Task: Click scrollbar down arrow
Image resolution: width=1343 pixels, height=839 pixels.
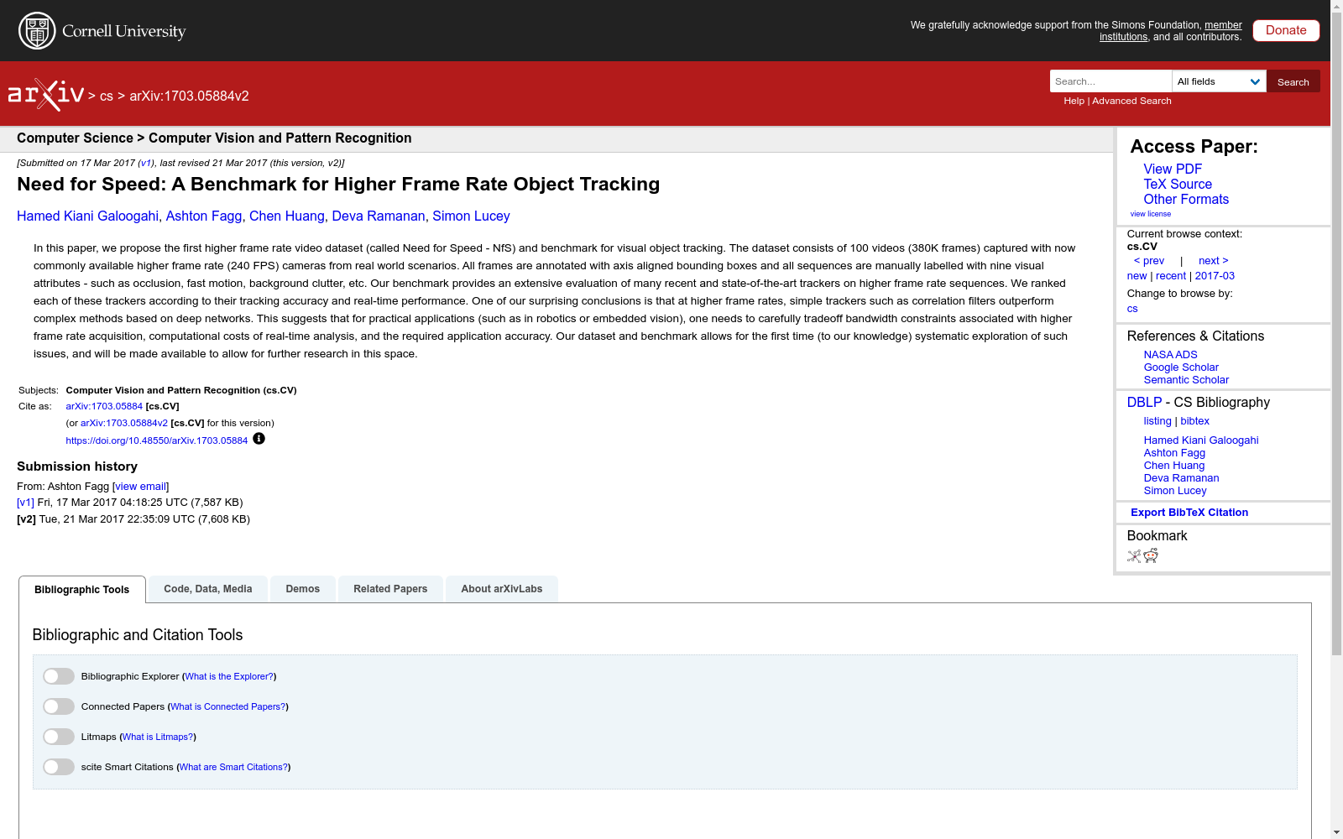Action: pos(1336,832)
